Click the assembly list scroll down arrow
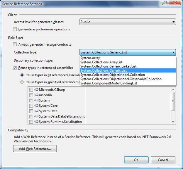183x169 pixels. [173, 122]
